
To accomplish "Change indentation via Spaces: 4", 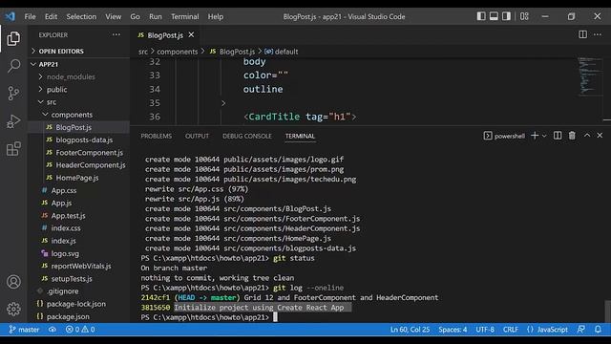I will click(453, 330).
